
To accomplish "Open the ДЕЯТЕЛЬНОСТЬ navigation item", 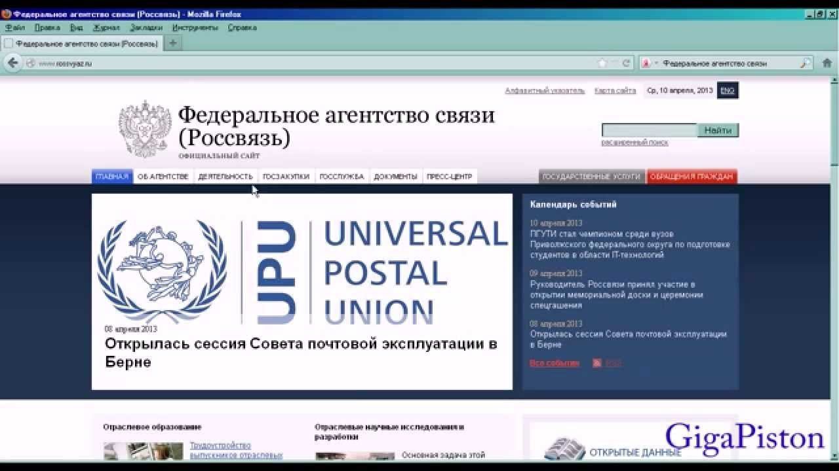I will (x=225, y=177).
